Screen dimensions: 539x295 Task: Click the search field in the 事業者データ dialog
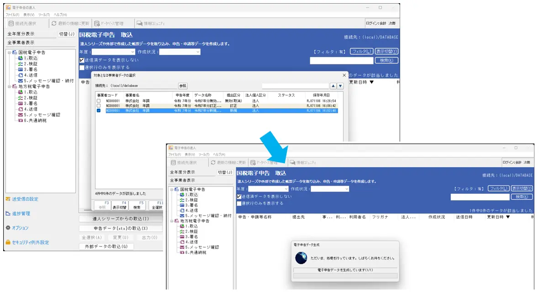pyautogui.click(x=295, y=86)
